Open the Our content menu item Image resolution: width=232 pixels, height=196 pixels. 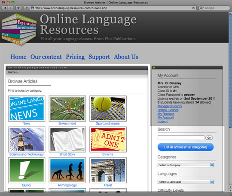46,57
